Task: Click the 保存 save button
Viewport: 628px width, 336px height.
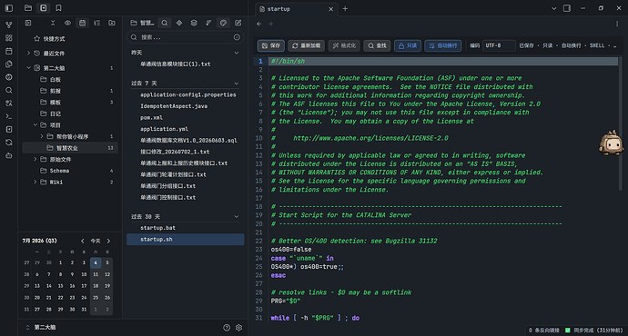Action: [270, 46]
